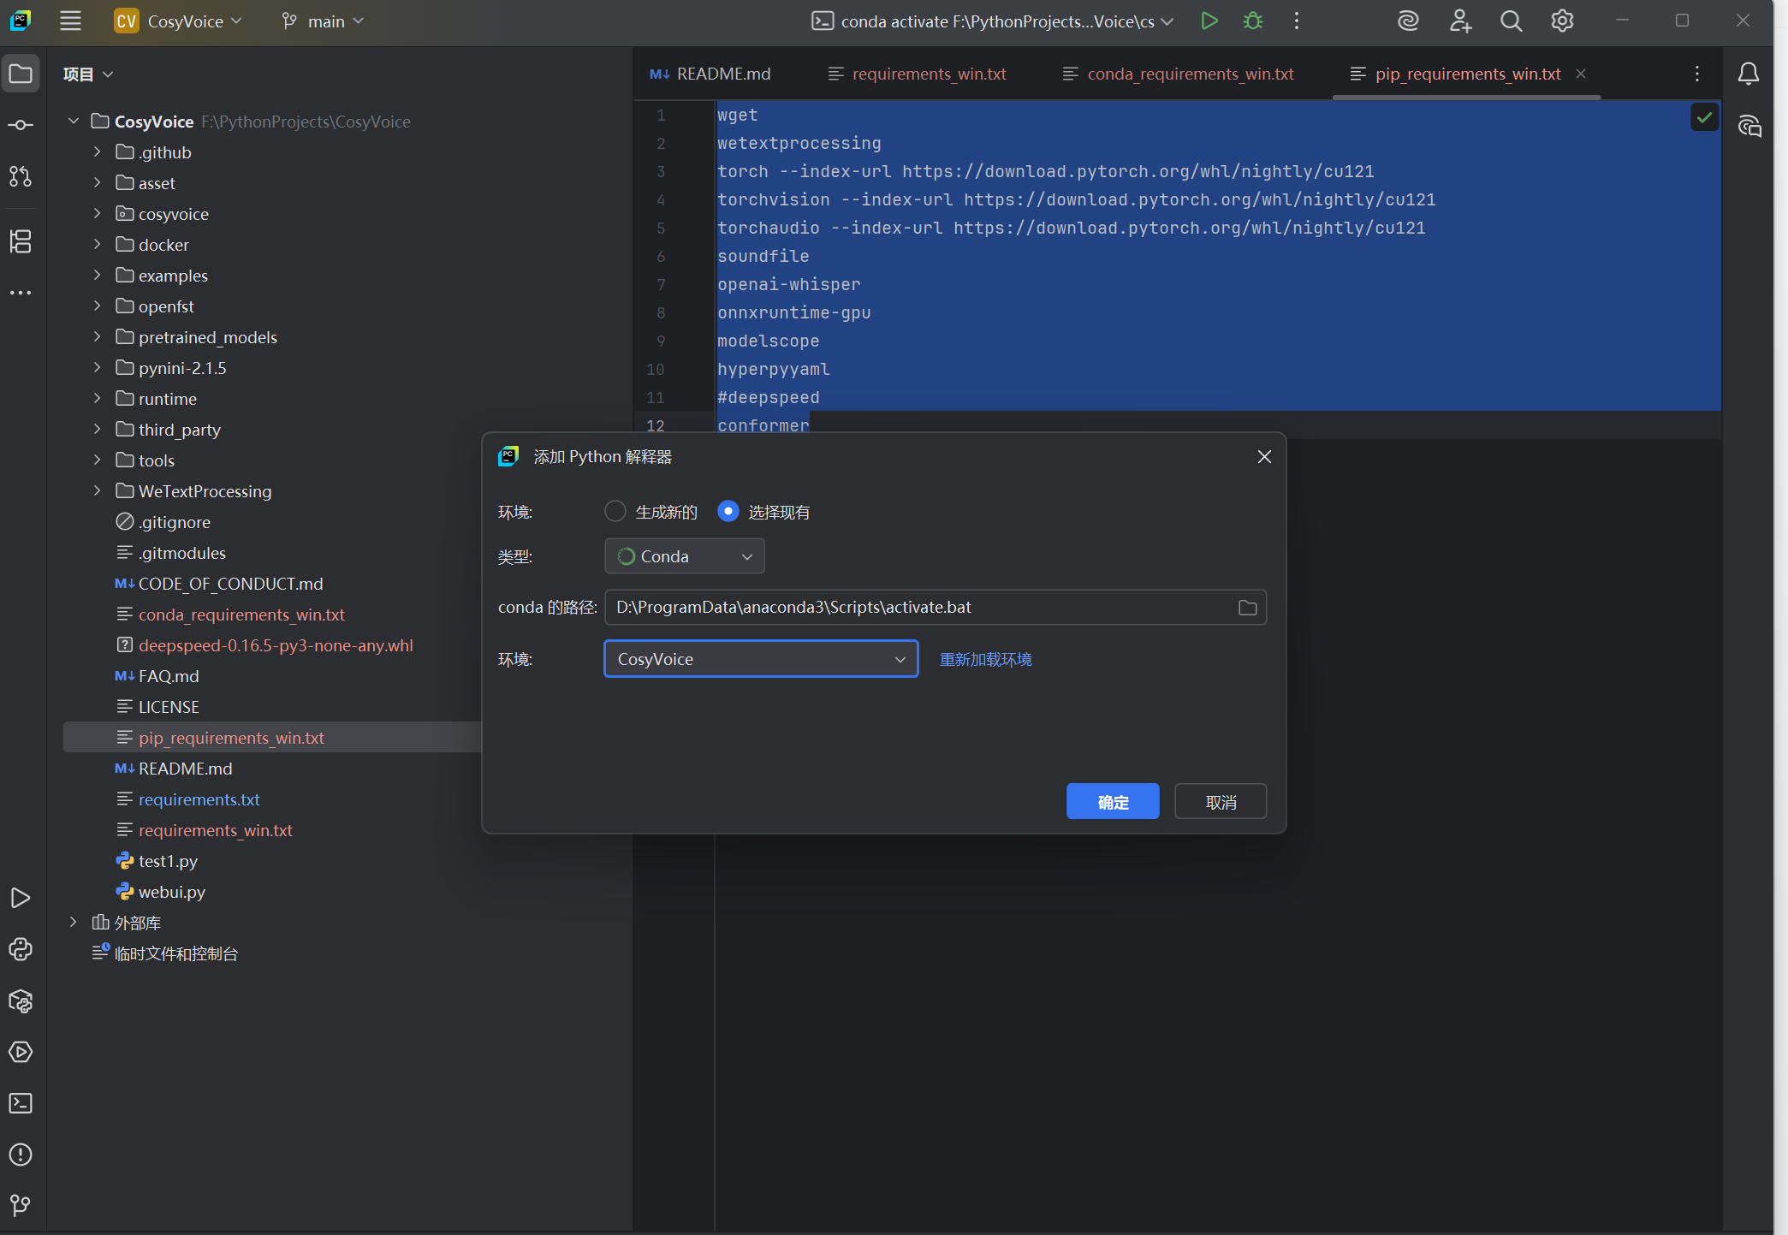Open the Python Packages tool window

click(x=21, y=1000)
